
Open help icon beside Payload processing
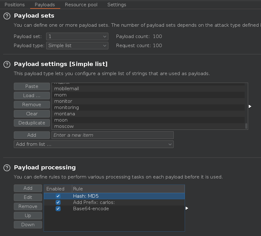pyautogui.click(x=7, y=167)
